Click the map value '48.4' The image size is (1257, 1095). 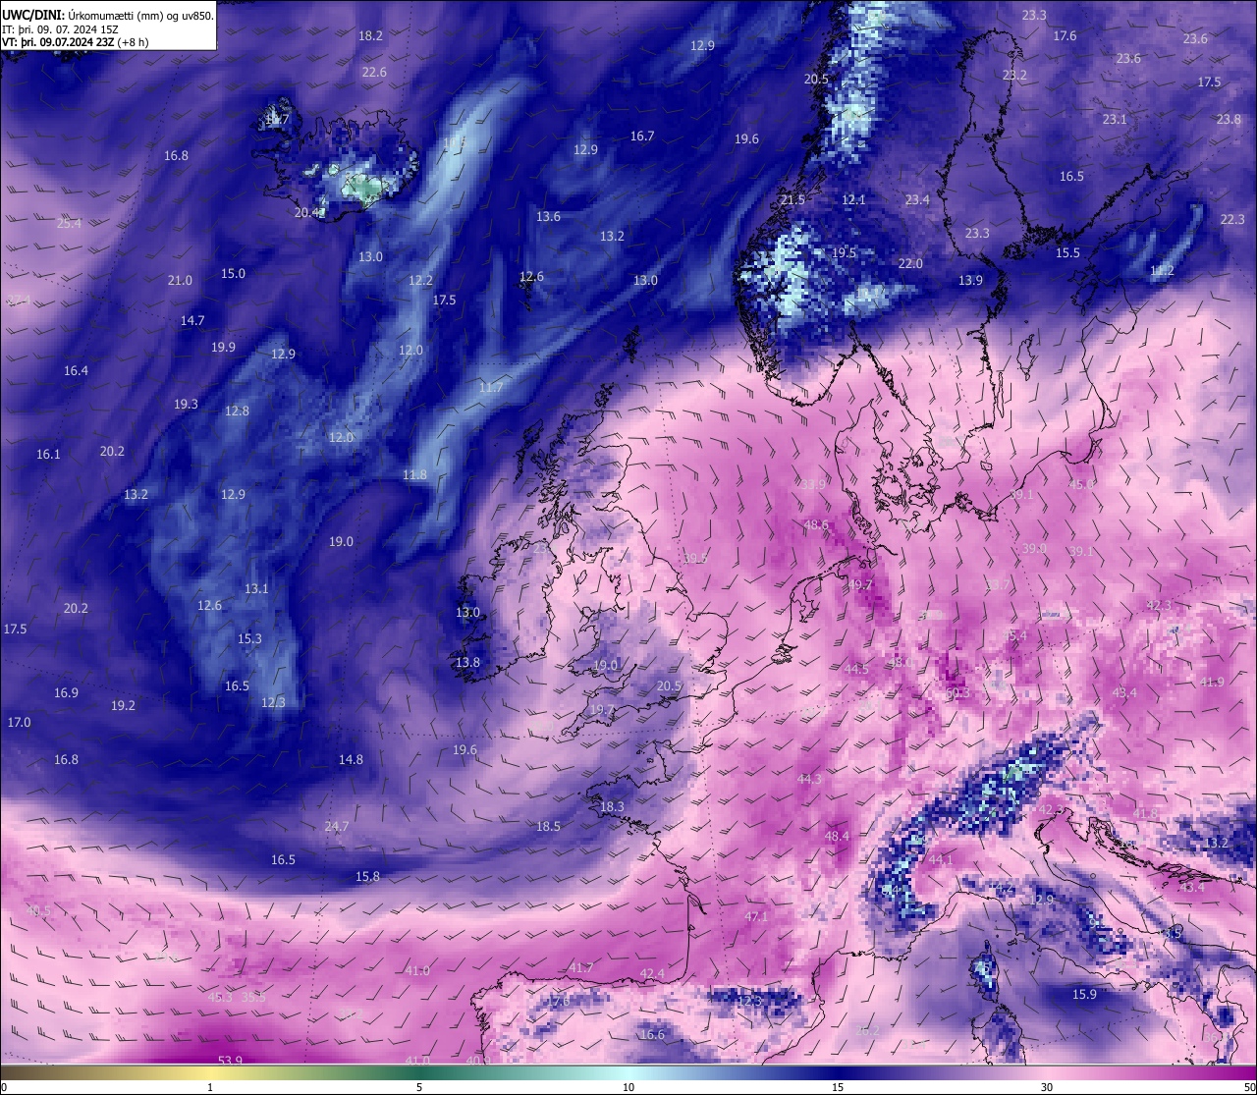(x=837, y=836)
